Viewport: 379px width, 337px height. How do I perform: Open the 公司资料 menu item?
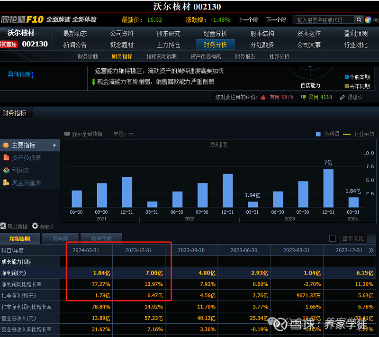pyautogui.click(x=122, y=34)
